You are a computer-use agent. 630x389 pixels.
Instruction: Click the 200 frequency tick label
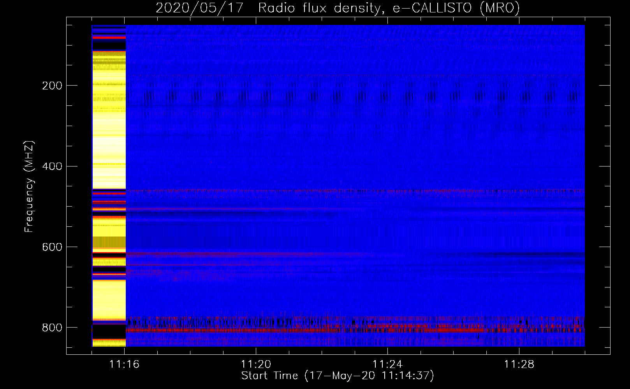pyautogui.click(x=52, y=86)
